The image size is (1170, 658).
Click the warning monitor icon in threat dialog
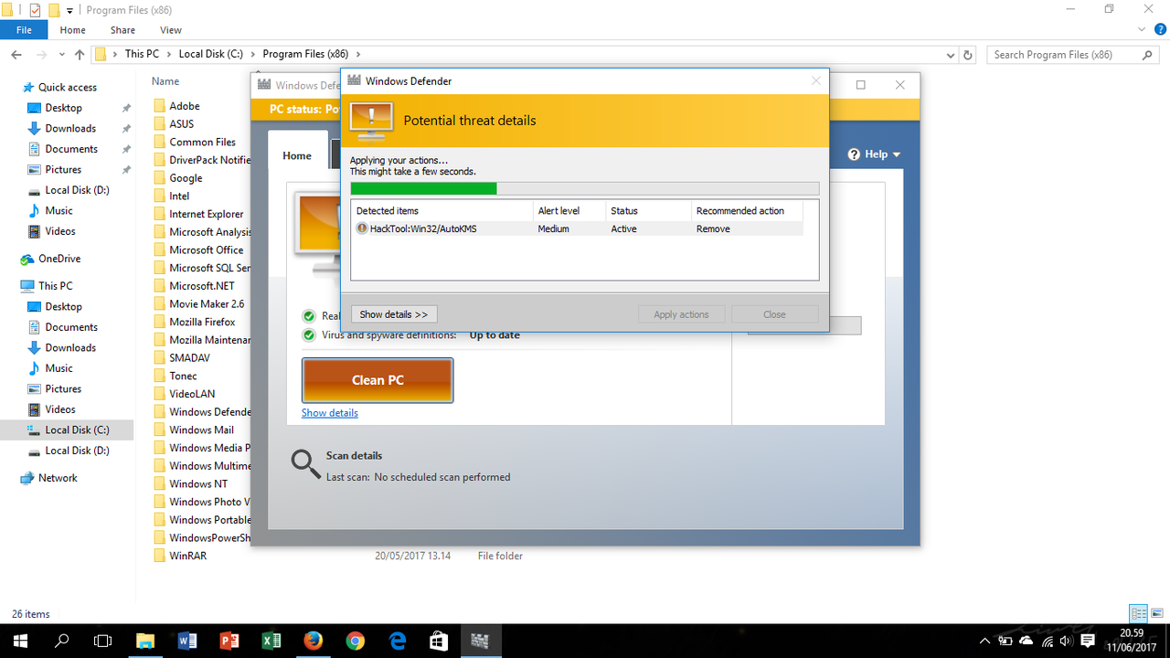371,121
